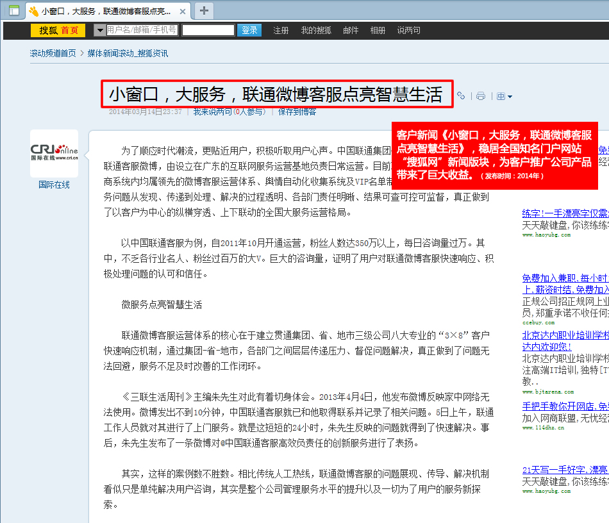This screenshot has width=609, height=523.
Task: Expand the login account type dropdown arrow
Action: pyautogui.click(x=99, y=30)
